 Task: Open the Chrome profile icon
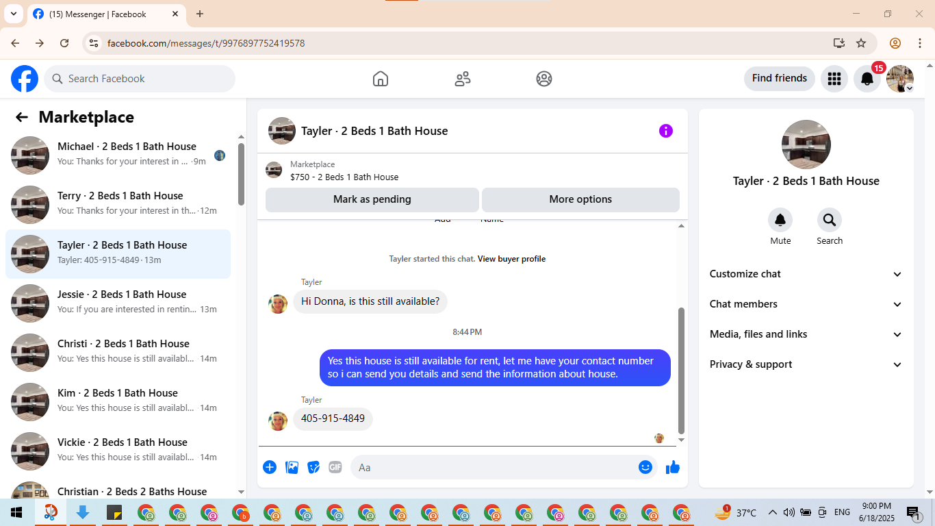[895, 43]
